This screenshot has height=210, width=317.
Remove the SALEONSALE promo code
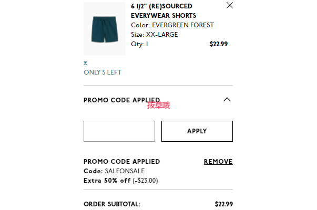click(218, 162)
